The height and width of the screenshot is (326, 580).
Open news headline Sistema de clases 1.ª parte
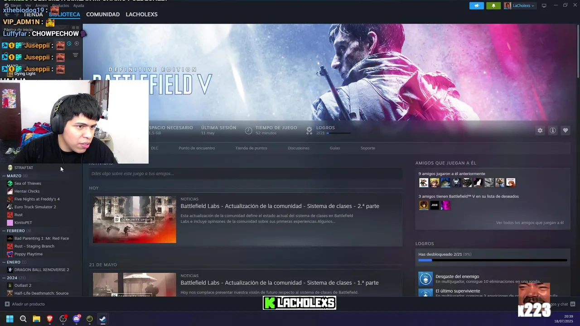coord(279,283)
